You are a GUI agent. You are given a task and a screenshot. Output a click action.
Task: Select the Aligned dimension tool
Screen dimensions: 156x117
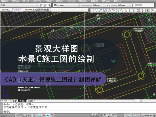[x=96, y=11]
